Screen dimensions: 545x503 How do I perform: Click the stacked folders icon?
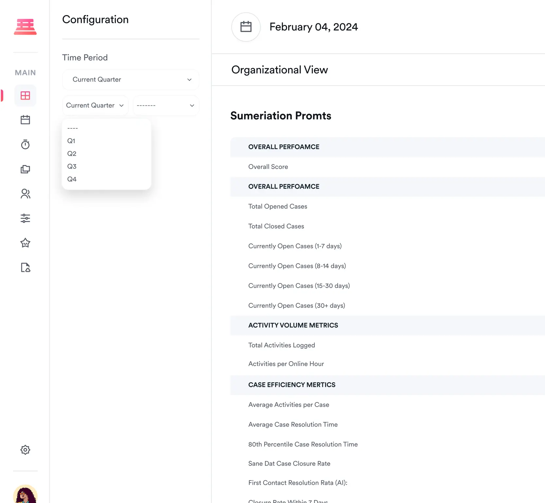click(x=25, y=169)
